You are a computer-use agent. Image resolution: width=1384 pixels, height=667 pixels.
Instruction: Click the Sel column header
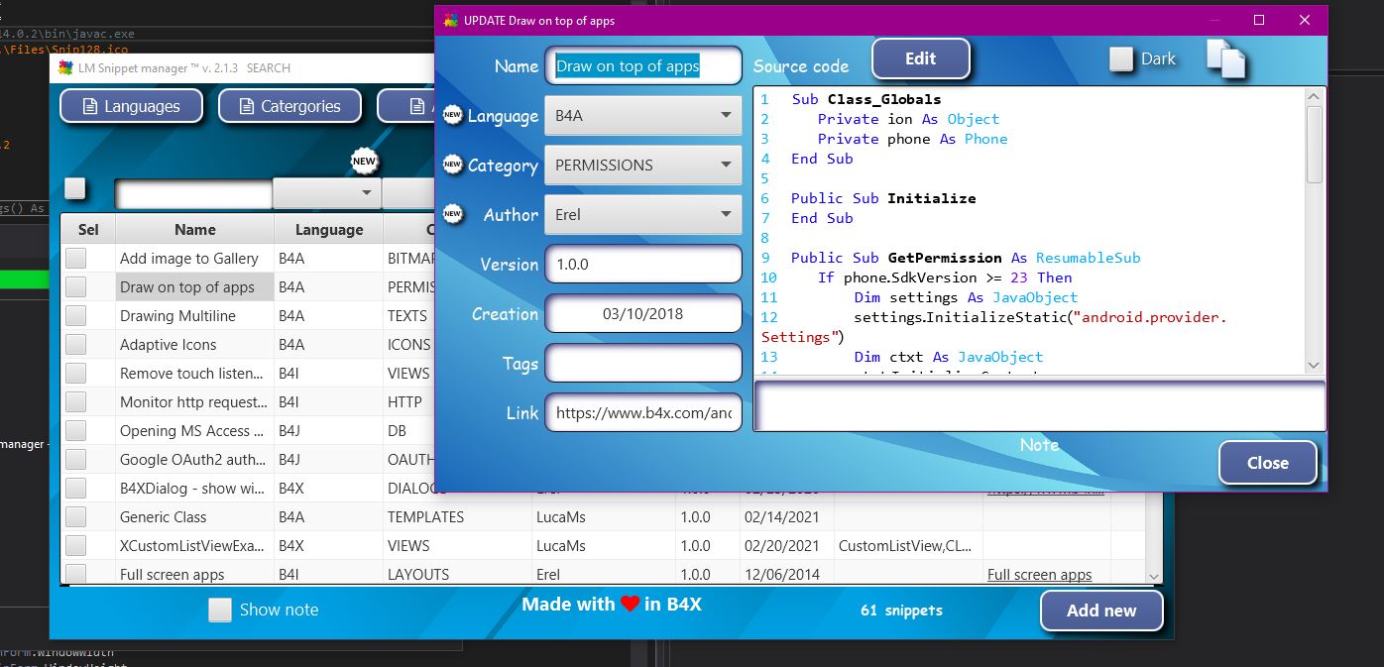(88, 229)
